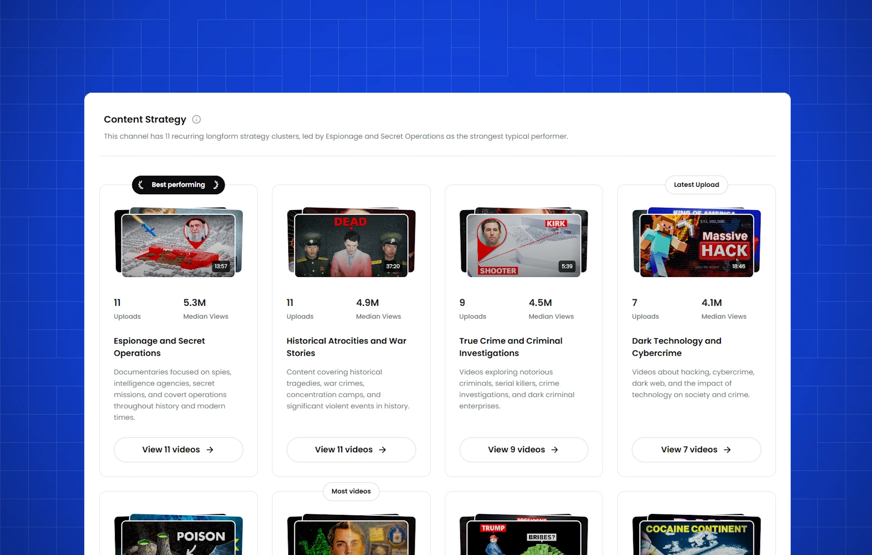Viewport: 872px width, 555px height.
Task: Click the Dark Technology card description text
Action: [693, 383]
